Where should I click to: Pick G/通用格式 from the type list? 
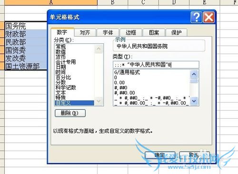click(151, 72)
